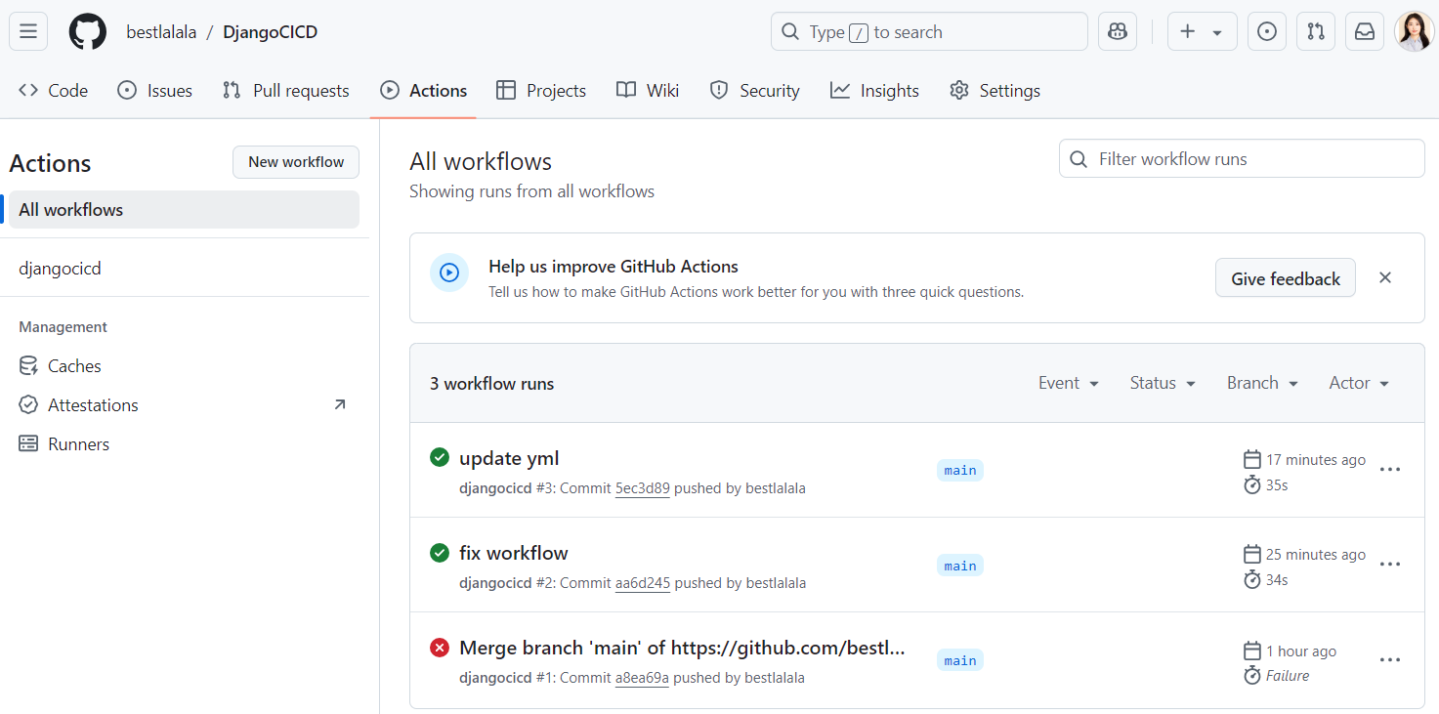Expand the Actor filter dropdown
This screenshot has width=1439, height=714.
point(1359,383)
